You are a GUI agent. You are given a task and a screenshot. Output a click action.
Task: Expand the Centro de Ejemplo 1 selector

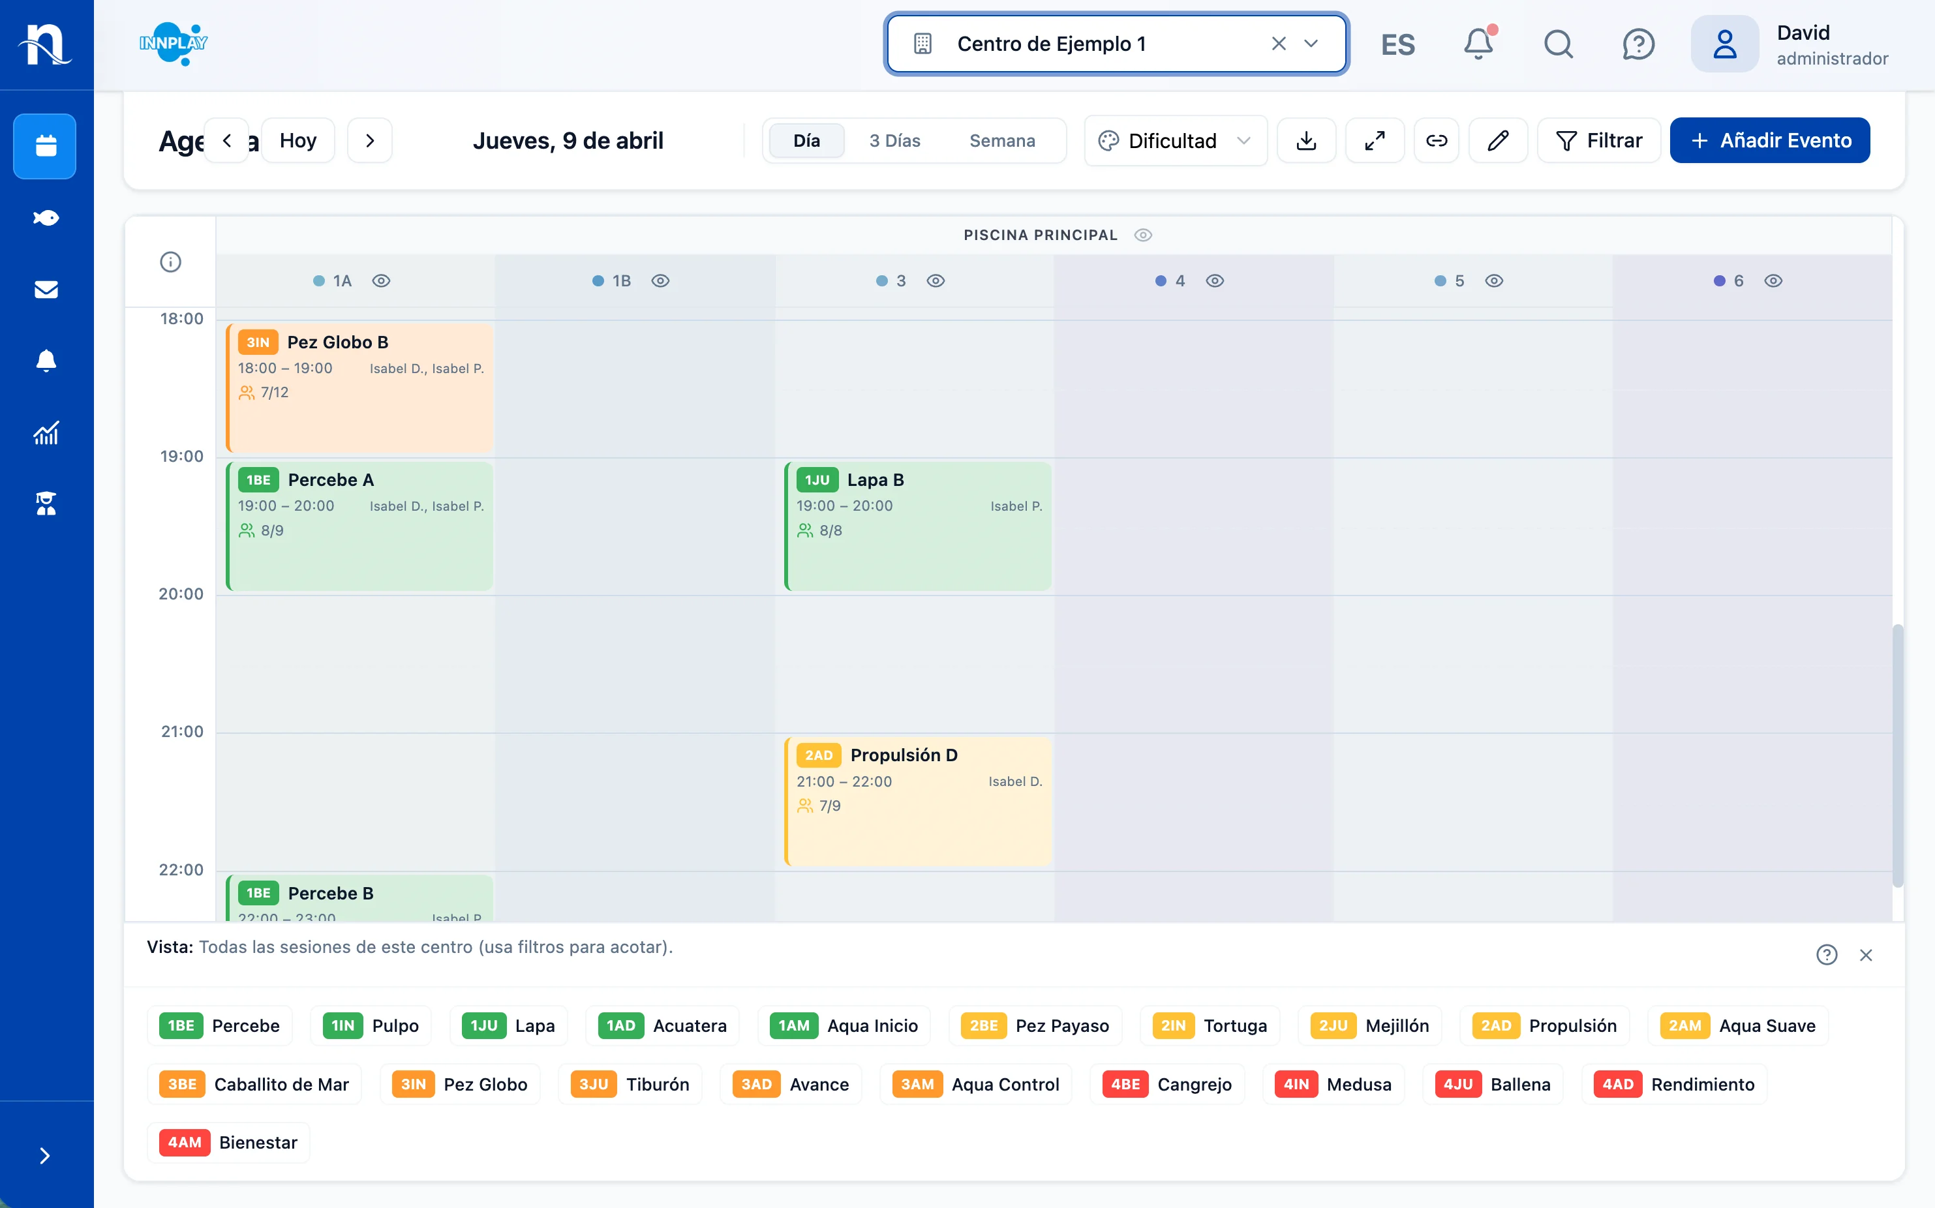1310,44
